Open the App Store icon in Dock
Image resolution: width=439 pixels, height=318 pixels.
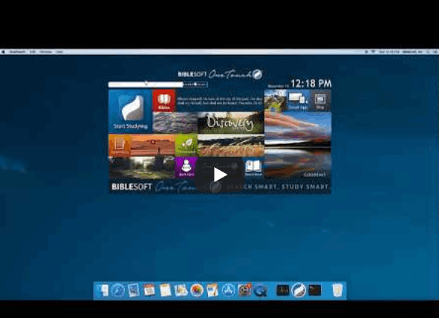click(229, 291)
